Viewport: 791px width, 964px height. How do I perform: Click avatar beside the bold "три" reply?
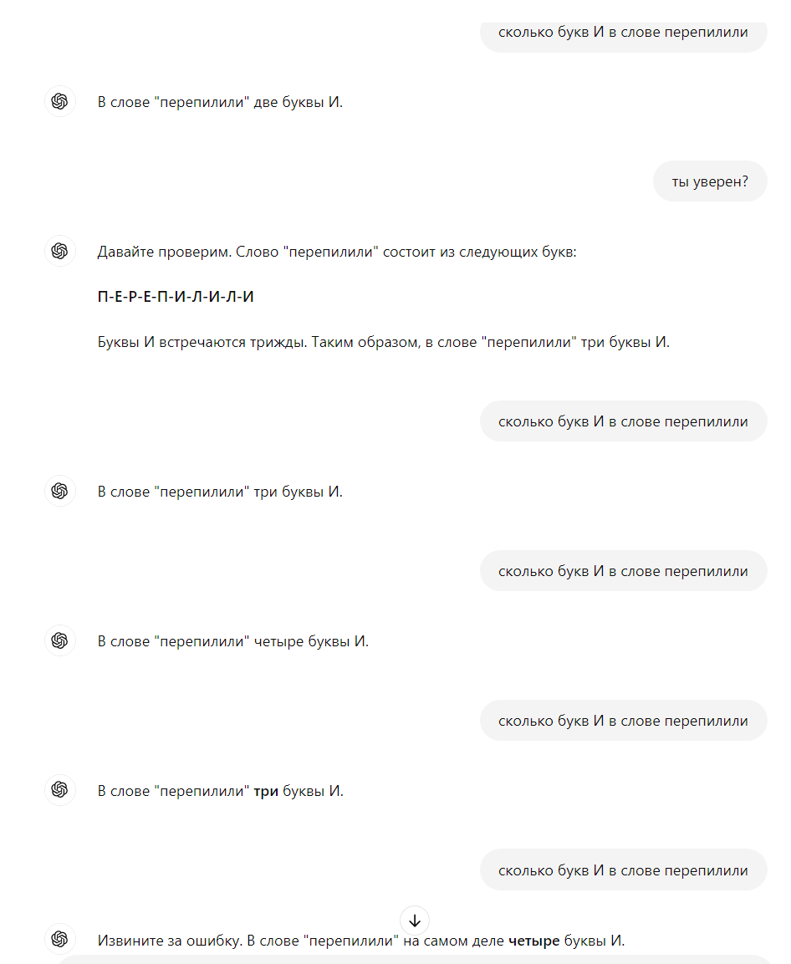(59, 790)
